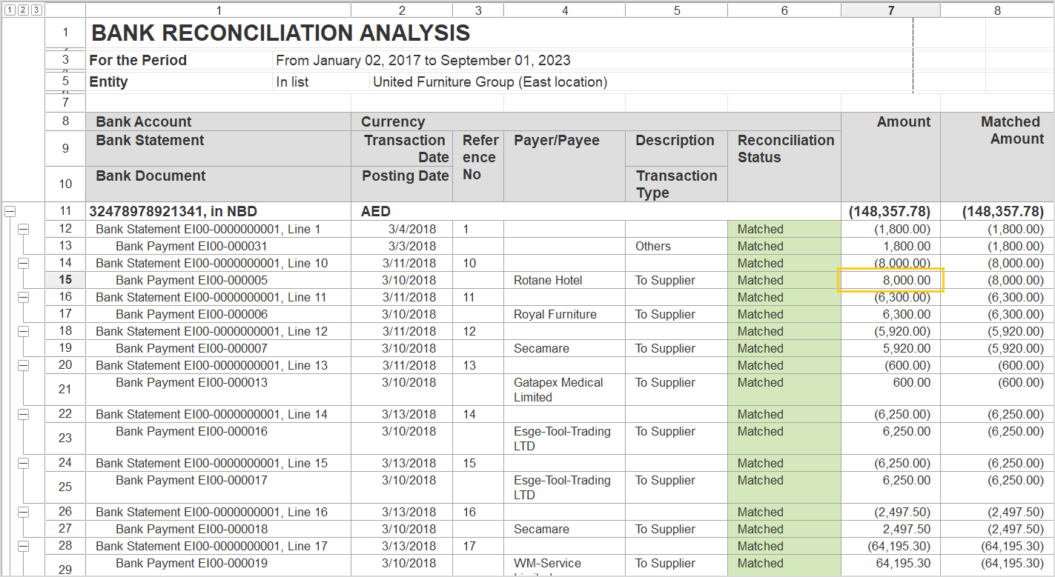Select outline level 1 button
Screen dimensions: 1055x577
tap(10, 10)
